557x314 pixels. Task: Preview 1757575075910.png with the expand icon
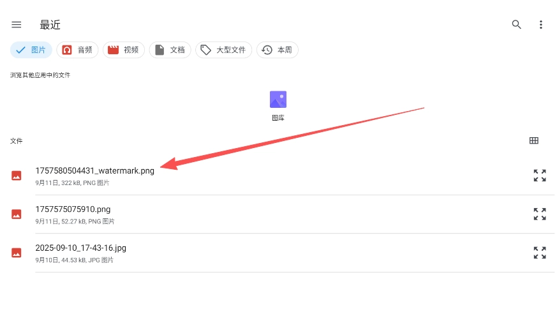click(540, 214)
